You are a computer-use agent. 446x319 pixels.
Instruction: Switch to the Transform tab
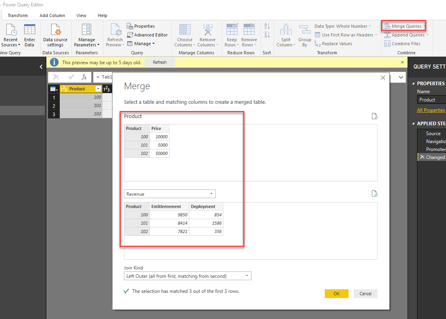coord(18,15)
